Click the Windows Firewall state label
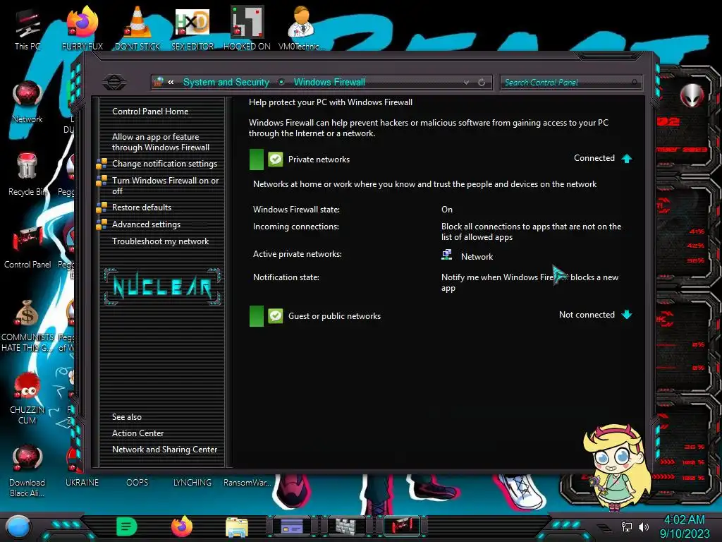The width and height of the screenshot is (722, 542). pyautogui.click(x=296, y=210)
